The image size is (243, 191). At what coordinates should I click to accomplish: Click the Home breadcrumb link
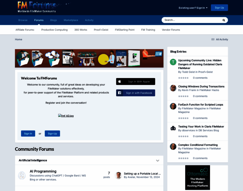point(19,39)
